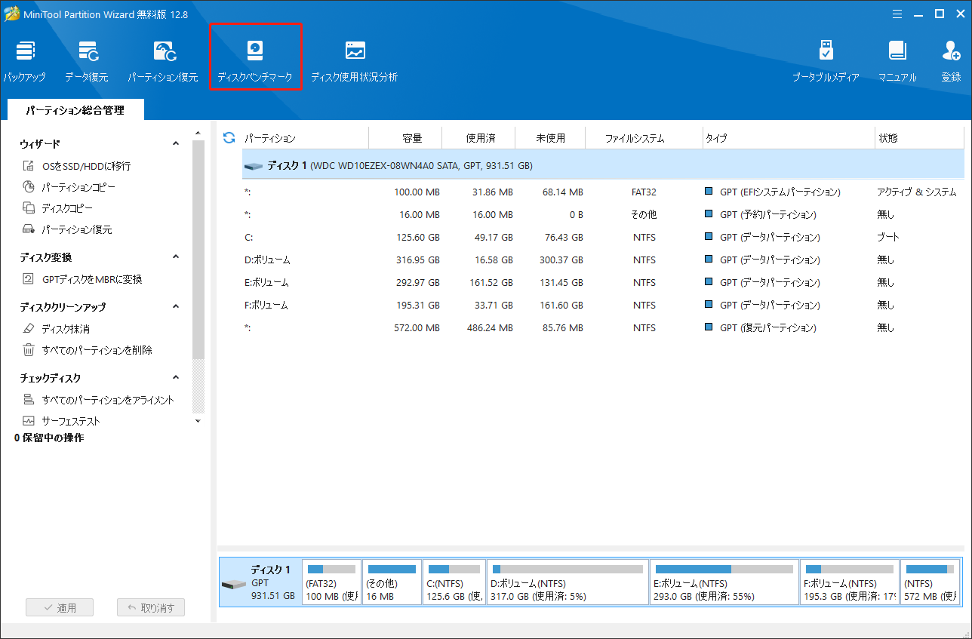Viewport: 972px width, 639px height.
Task: Click the ディスク 1 GPT disk map icon
Action: pyautogui.click(x=233, y=585)
